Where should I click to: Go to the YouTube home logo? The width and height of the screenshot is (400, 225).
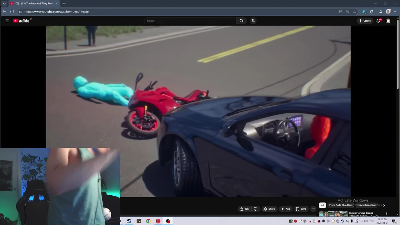(x=21, y=21)
